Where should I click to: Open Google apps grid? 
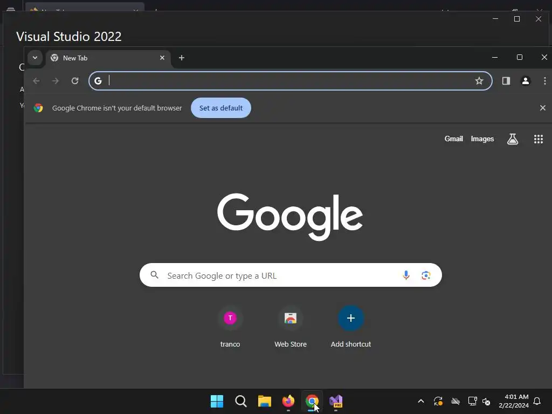[539, 139]
